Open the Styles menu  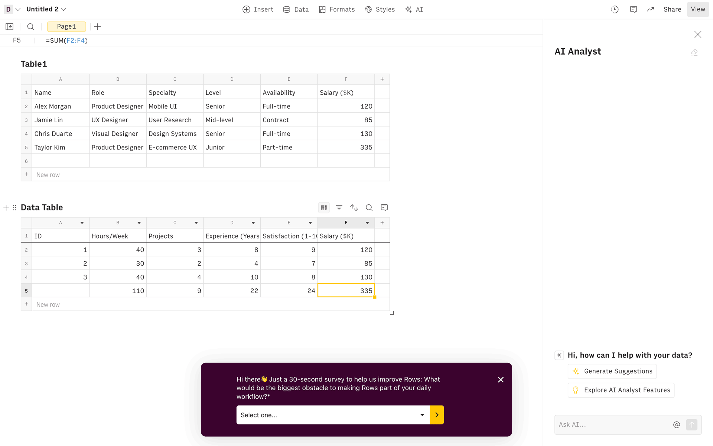(x=380, y=9)
